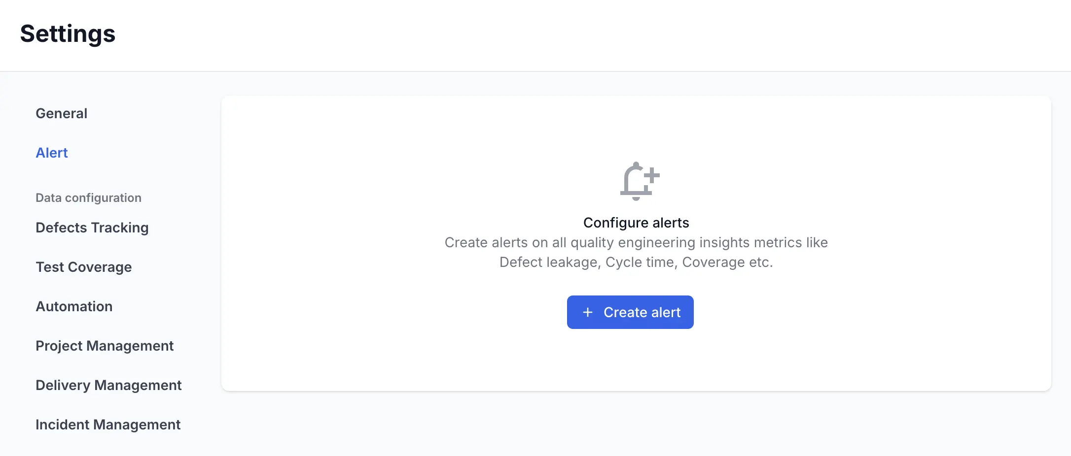Open Test Coverage settings

pyautogui.click(x=83, y=267)
